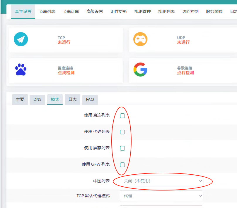The width and height of the screenshot is (237, 208).
Task: Click 点我检测 under 百度连接
Action: [x=66, y=73]
